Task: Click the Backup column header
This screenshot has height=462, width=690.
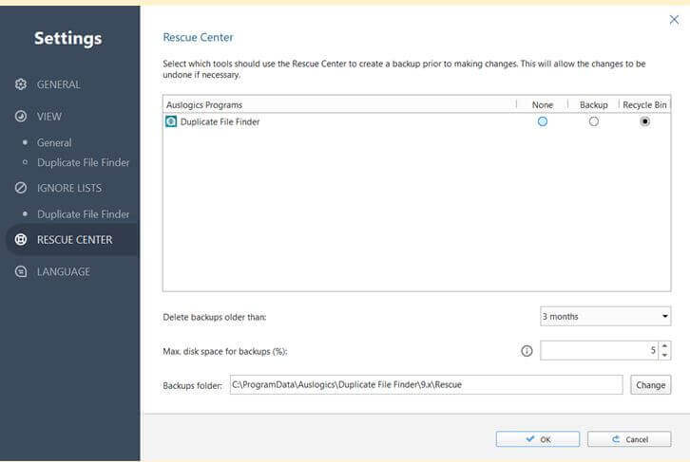Action: coord(594,104)
